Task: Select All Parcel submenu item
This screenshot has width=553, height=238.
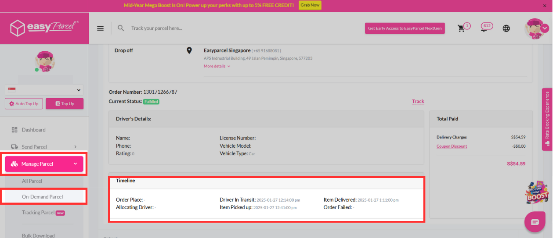Action: click(x=32, y=181)
